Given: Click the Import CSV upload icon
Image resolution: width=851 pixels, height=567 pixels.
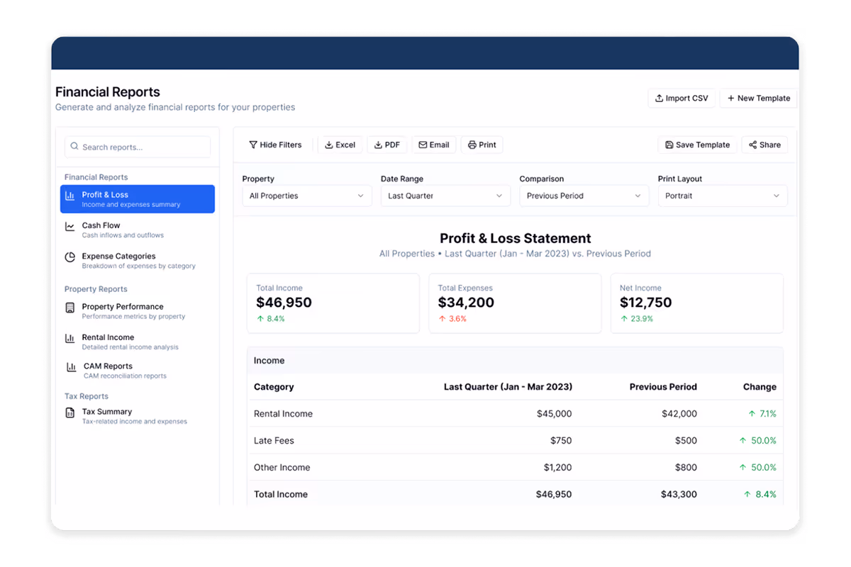Looking at the screenshot, I should [x=660, y=98].
